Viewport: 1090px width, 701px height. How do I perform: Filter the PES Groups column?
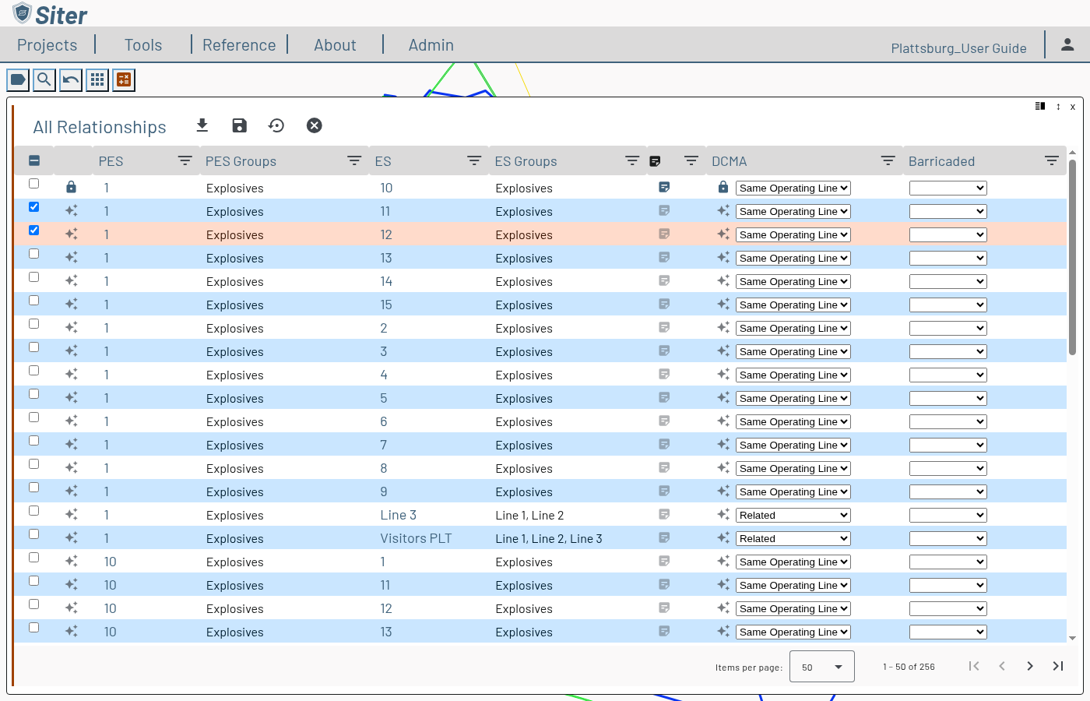click(354, 160)
